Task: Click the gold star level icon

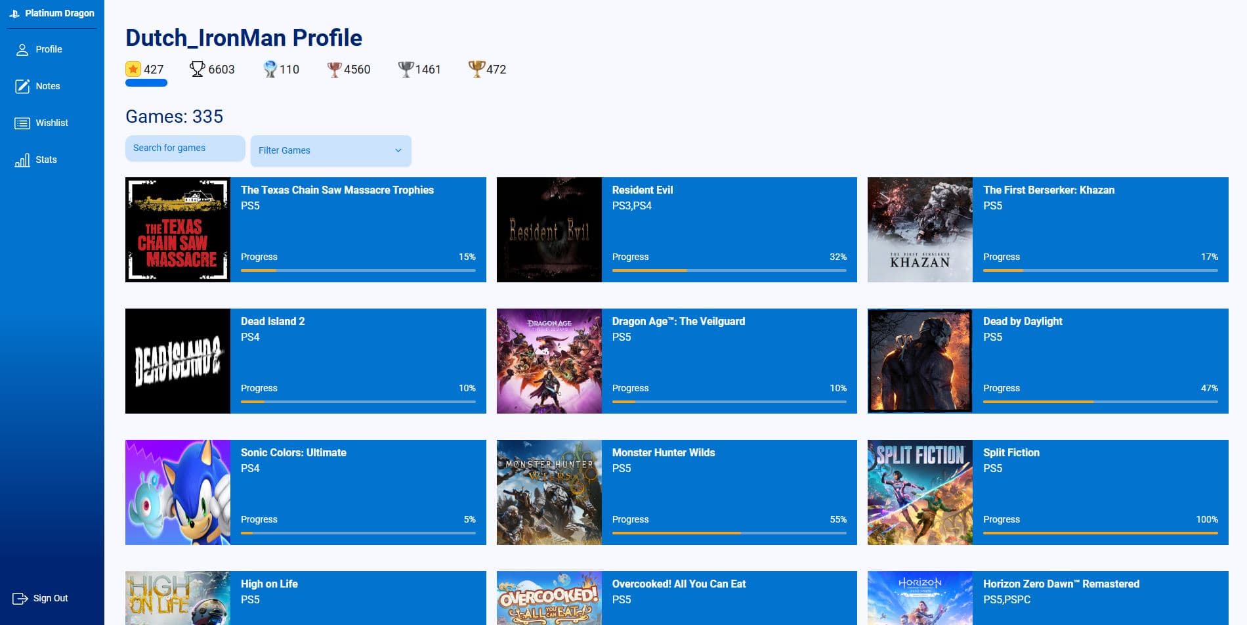Action: [133, 69]
